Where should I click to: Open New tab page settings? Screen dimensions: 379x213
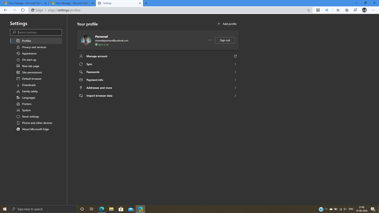click(36, 66)
